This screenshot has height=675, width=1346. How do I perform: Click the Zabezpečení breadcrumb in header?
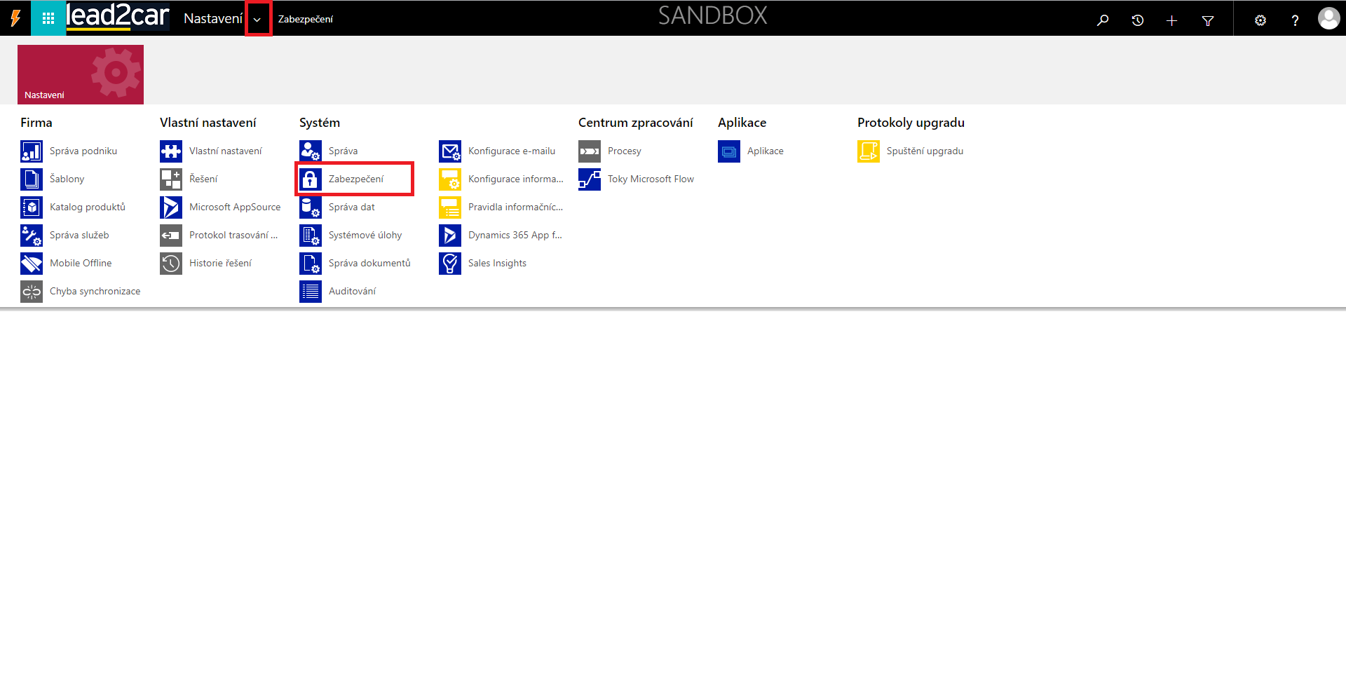(x=305, y=20)
